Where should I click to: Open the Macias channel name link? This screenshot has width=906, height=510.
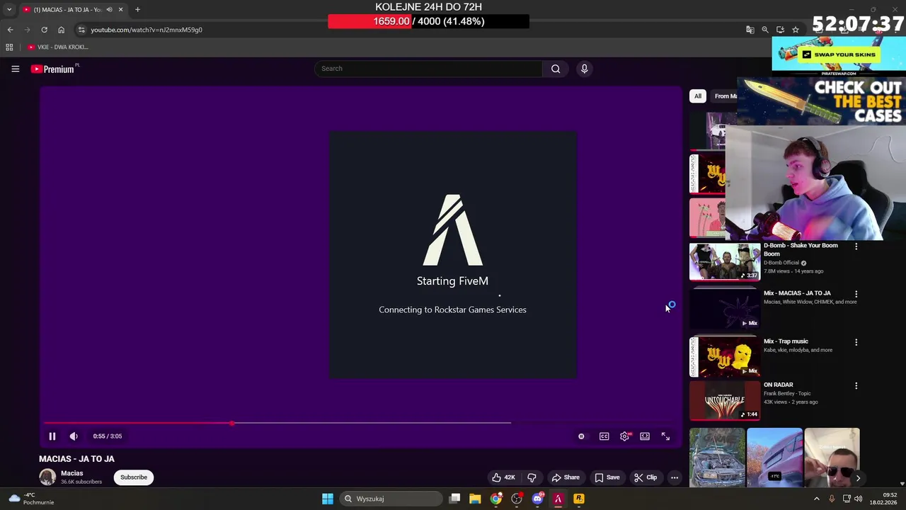pos(71,473)
